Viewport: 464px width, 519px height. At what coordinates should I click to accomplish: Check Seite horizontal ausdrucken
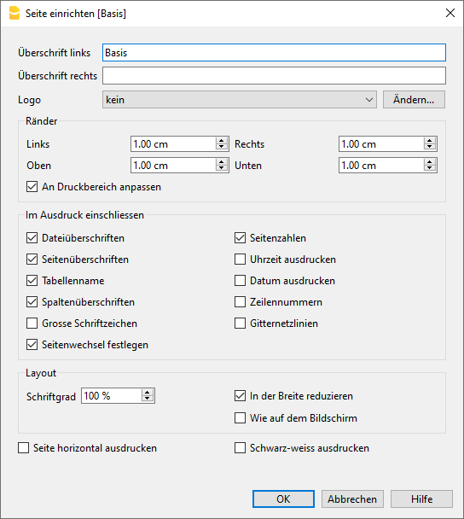pyautogui.click(x=24, y=448)
